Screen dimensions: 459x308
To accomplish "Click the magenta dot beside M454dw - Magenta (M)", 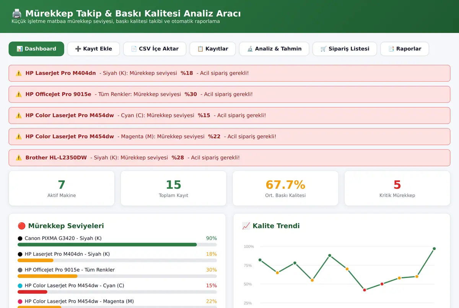I will pyautogui.click(x=20, y=302).
